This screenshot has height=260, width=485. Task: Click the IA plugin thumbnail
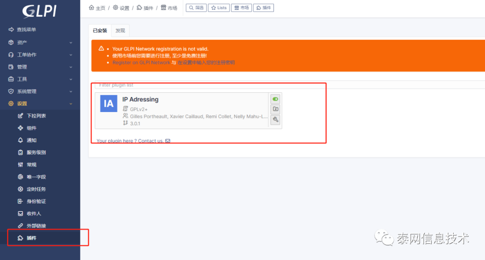tap(109, 104)
